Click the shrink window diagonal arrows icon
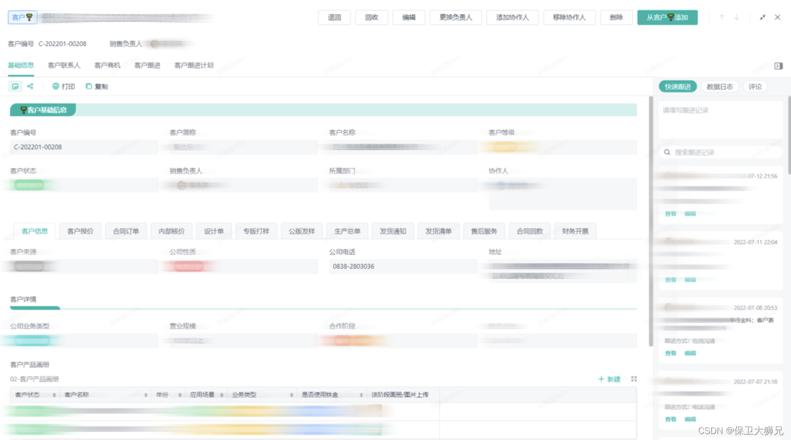Viewport: 791px width, 440px height. click(x=763, y=17)
